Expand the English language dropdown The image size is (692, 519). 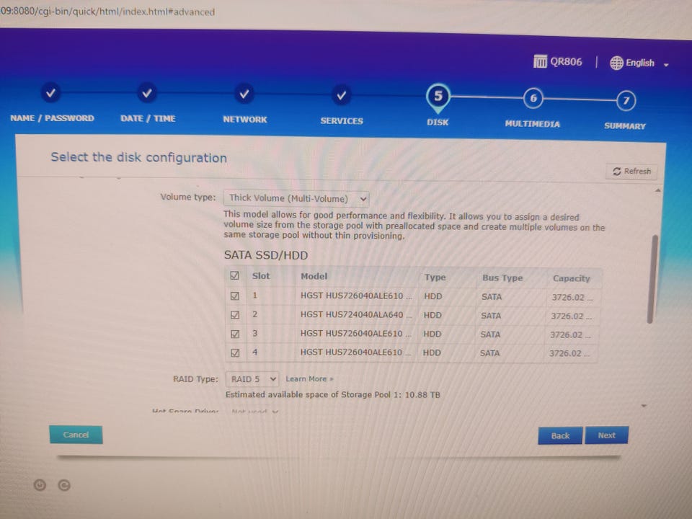click(x=640, y=63)
